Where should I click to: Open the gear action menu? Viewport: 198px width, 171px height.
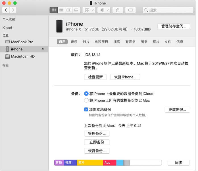pyautogui.click(x=104, y=10)
